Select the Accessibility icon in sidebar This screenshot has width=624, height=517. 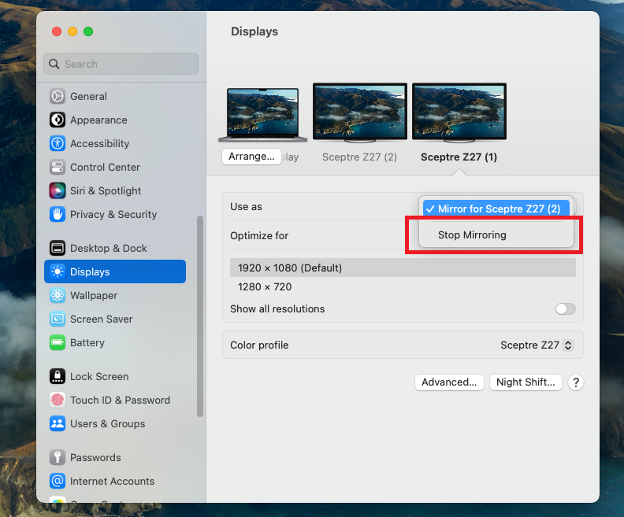(x=58, y=143)
